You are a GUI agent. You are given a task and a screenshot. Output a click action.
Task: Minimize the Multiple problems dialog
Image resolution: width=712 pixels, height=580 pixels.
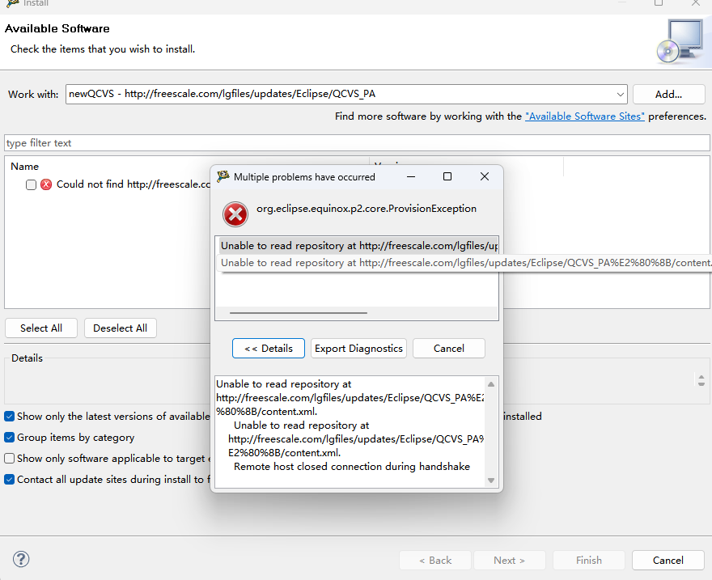point(411,176)
